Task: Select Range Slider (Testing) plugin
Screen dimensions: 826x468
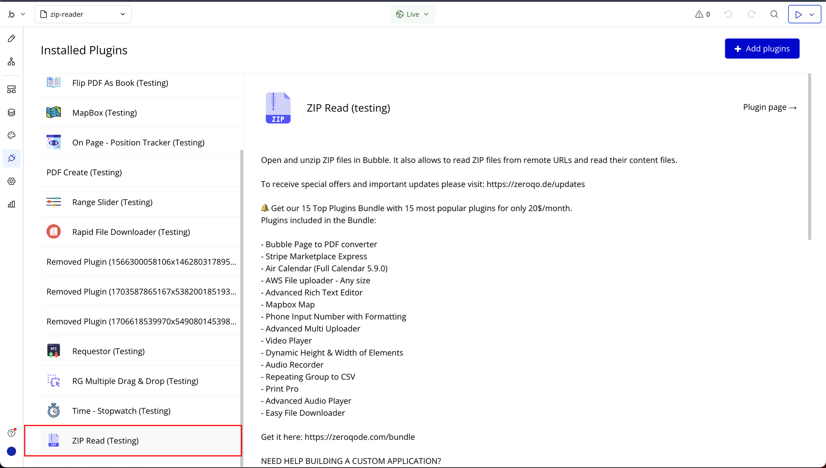Action: coord(112,202)
